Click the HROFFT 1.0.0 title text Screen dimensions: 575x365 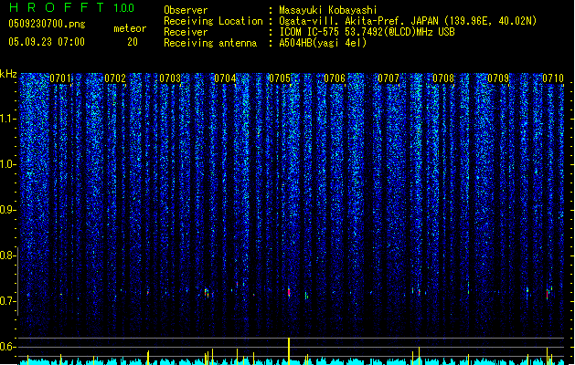coord(72,7)
